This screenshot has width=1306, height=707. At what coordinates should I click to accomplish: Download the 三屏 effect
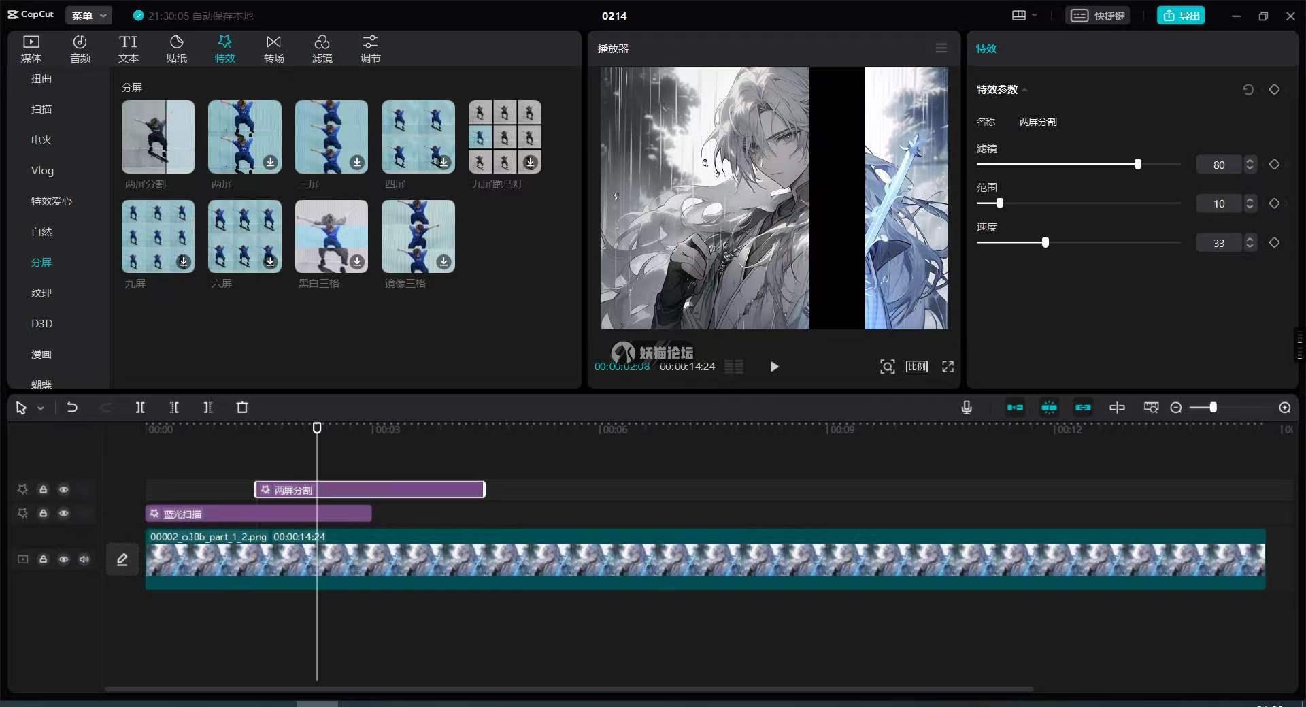click(356, 162)
